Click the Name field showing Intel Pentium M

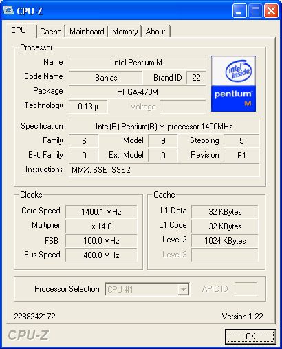137,63
